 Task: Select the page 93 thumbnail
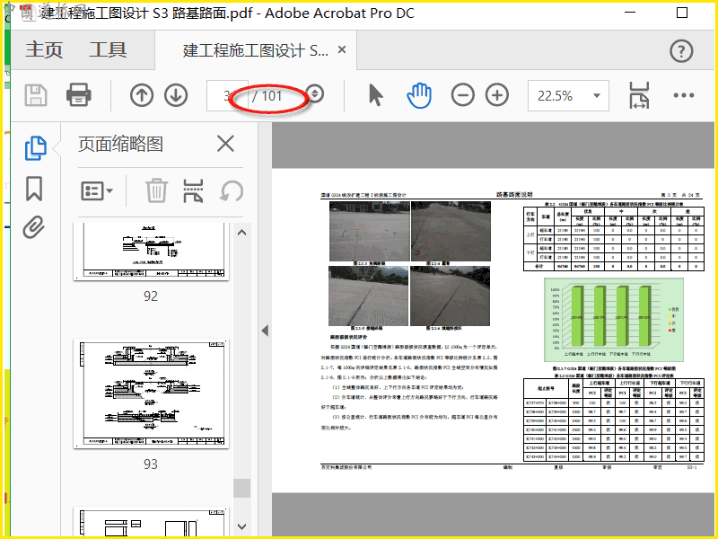click(x=151, y=393)
